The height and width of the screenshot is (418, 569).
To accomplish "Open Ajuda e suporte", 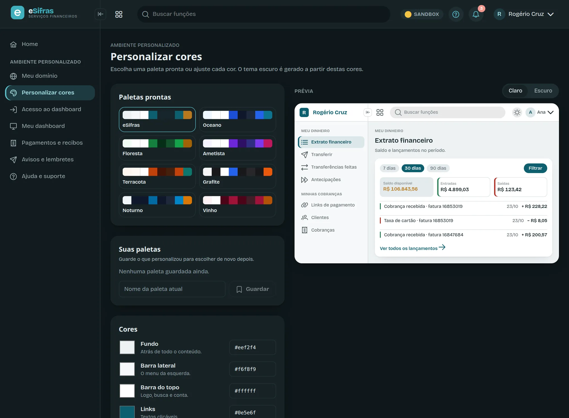I will coord(50,176).
